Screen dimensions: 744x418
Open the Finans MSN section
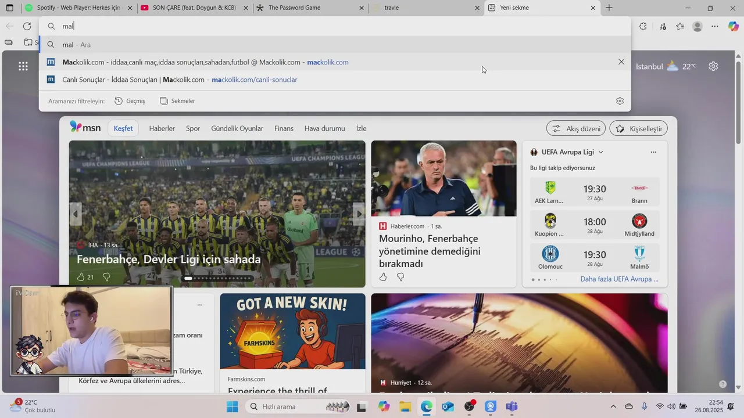(284, 128)
